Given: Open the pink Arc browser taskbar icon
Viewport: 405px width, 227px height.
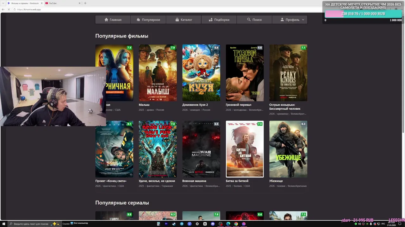Looking at the screenshot, I should (244, 224).
